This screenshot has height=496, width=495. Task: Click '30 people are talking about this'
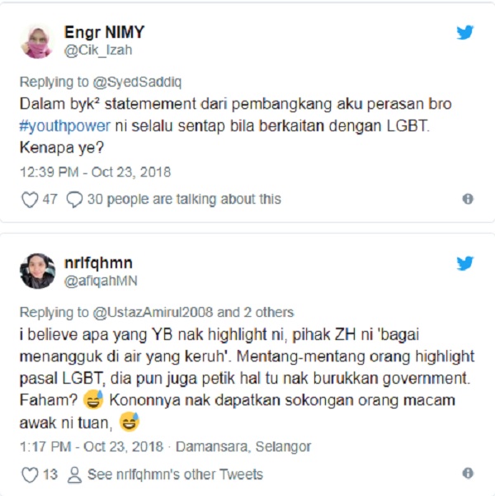[x=184, y=199]
